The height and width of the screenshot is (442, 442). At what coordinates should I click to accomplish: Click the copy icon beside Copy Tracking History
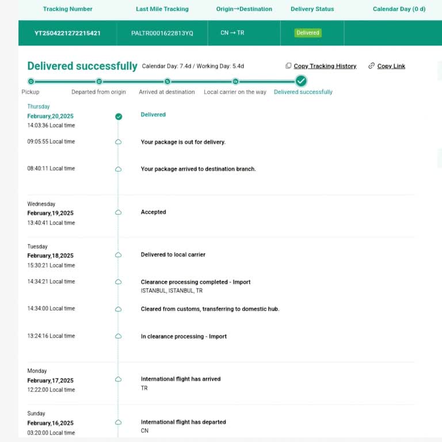(288, 66)
